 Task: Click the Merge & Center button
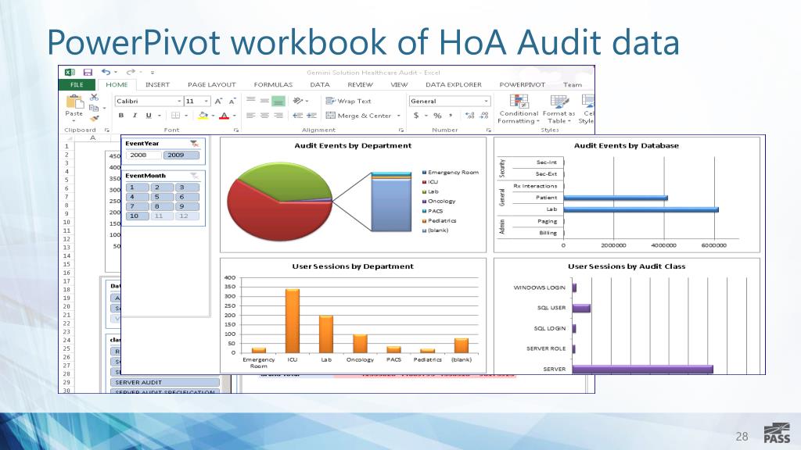point(358,116)
